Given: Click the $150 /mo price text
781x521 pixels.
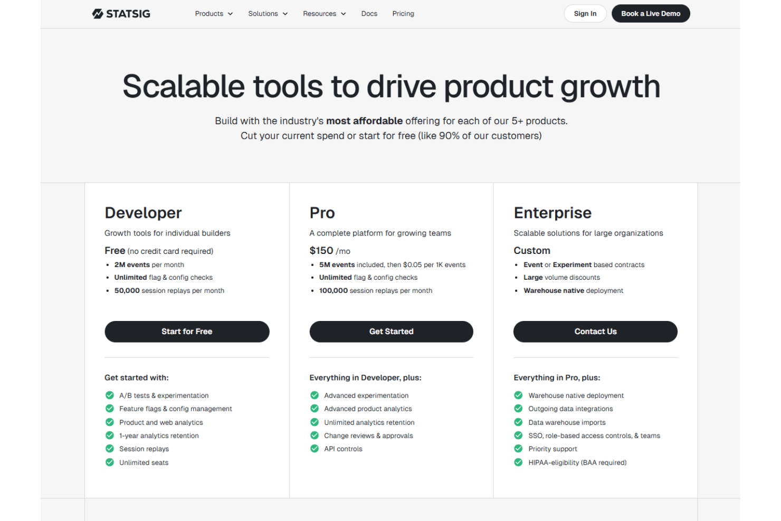Looking at the screenshot, I should [330, 251].
